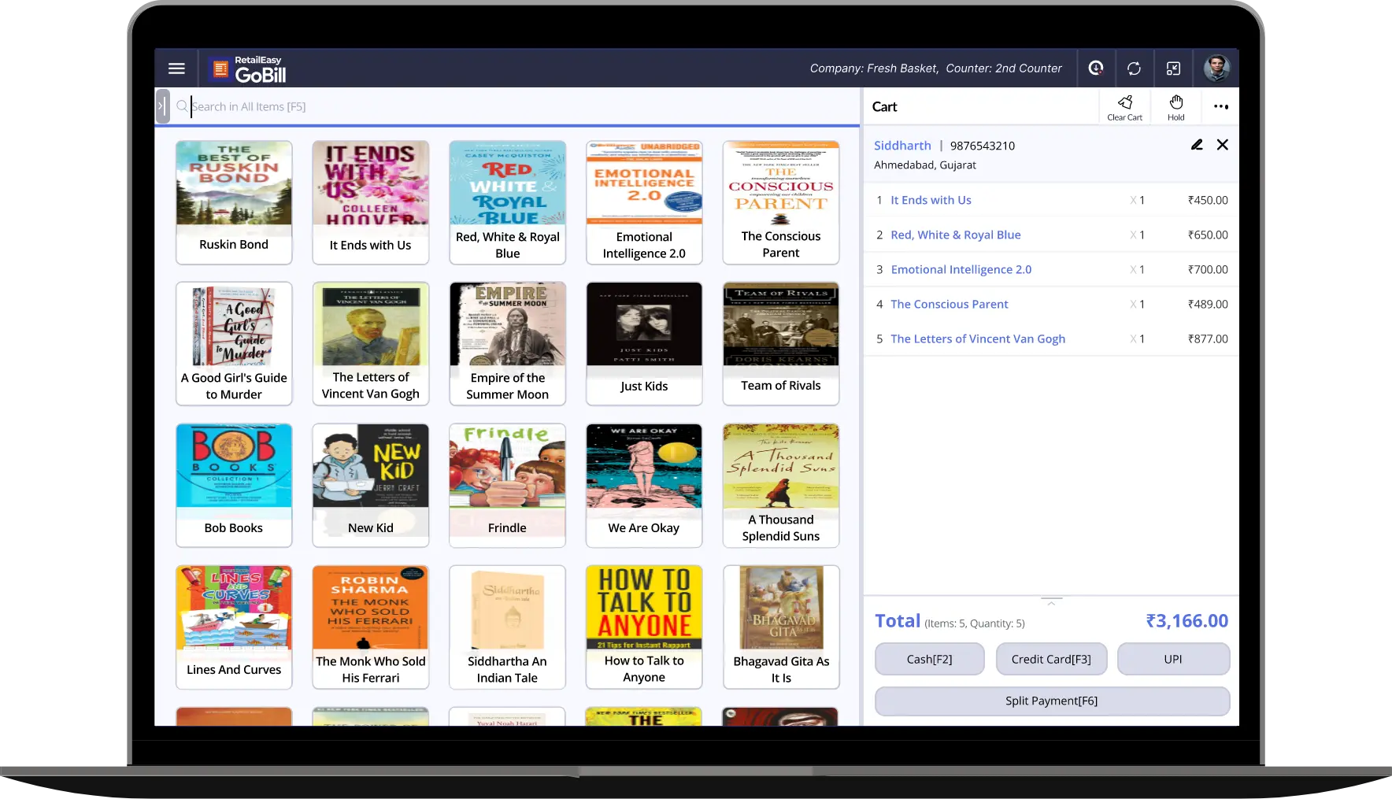Click the sync/refresh icon in the top bar
The width and height of the screenshot is (1392, 799).
point(1135,68)
